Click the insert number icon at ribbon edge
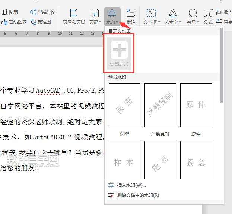Screen dimensions: 232x214 [219, 12]
